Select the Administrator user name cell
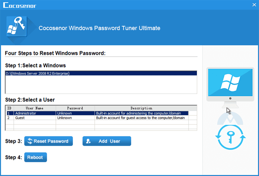Screen dimensions: 259x176 (x=35, y=113)
